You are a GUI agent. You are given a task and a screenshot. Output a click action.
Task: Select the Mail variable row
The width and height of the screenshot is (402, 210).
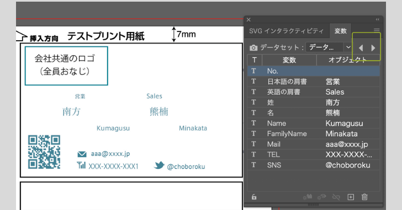(x=314, y=144)
